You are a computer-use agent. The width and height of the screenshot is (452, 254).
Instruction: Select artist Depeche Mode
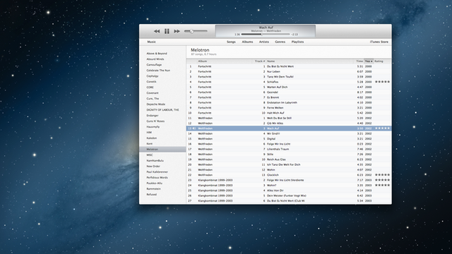pos(156,104)
